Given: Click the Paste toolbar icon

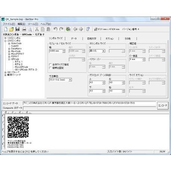Looking at the screenshot, I should coord(48,29).
